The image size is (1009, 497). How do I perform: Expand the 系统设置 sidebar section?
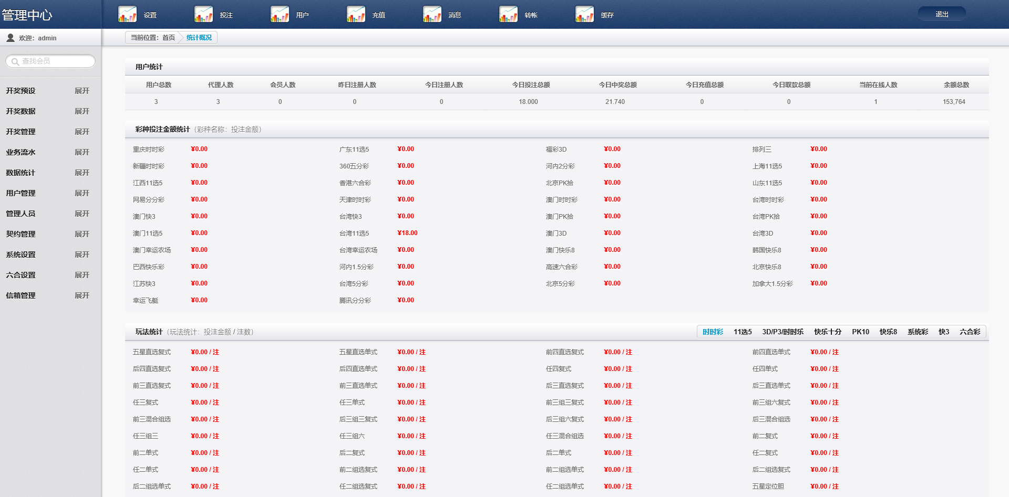(x=81, y=255)
